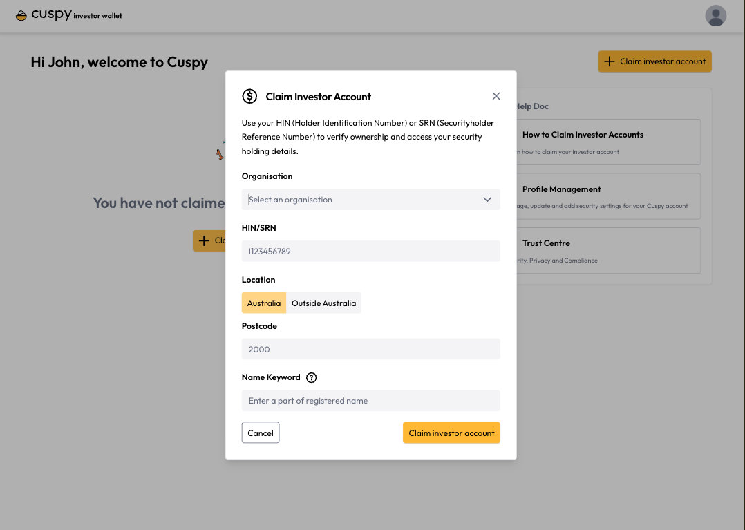The height and width of the screenshot is (530, 745).
Task: Click the 'HIN/SRN' field label
Action: point(259,228)
